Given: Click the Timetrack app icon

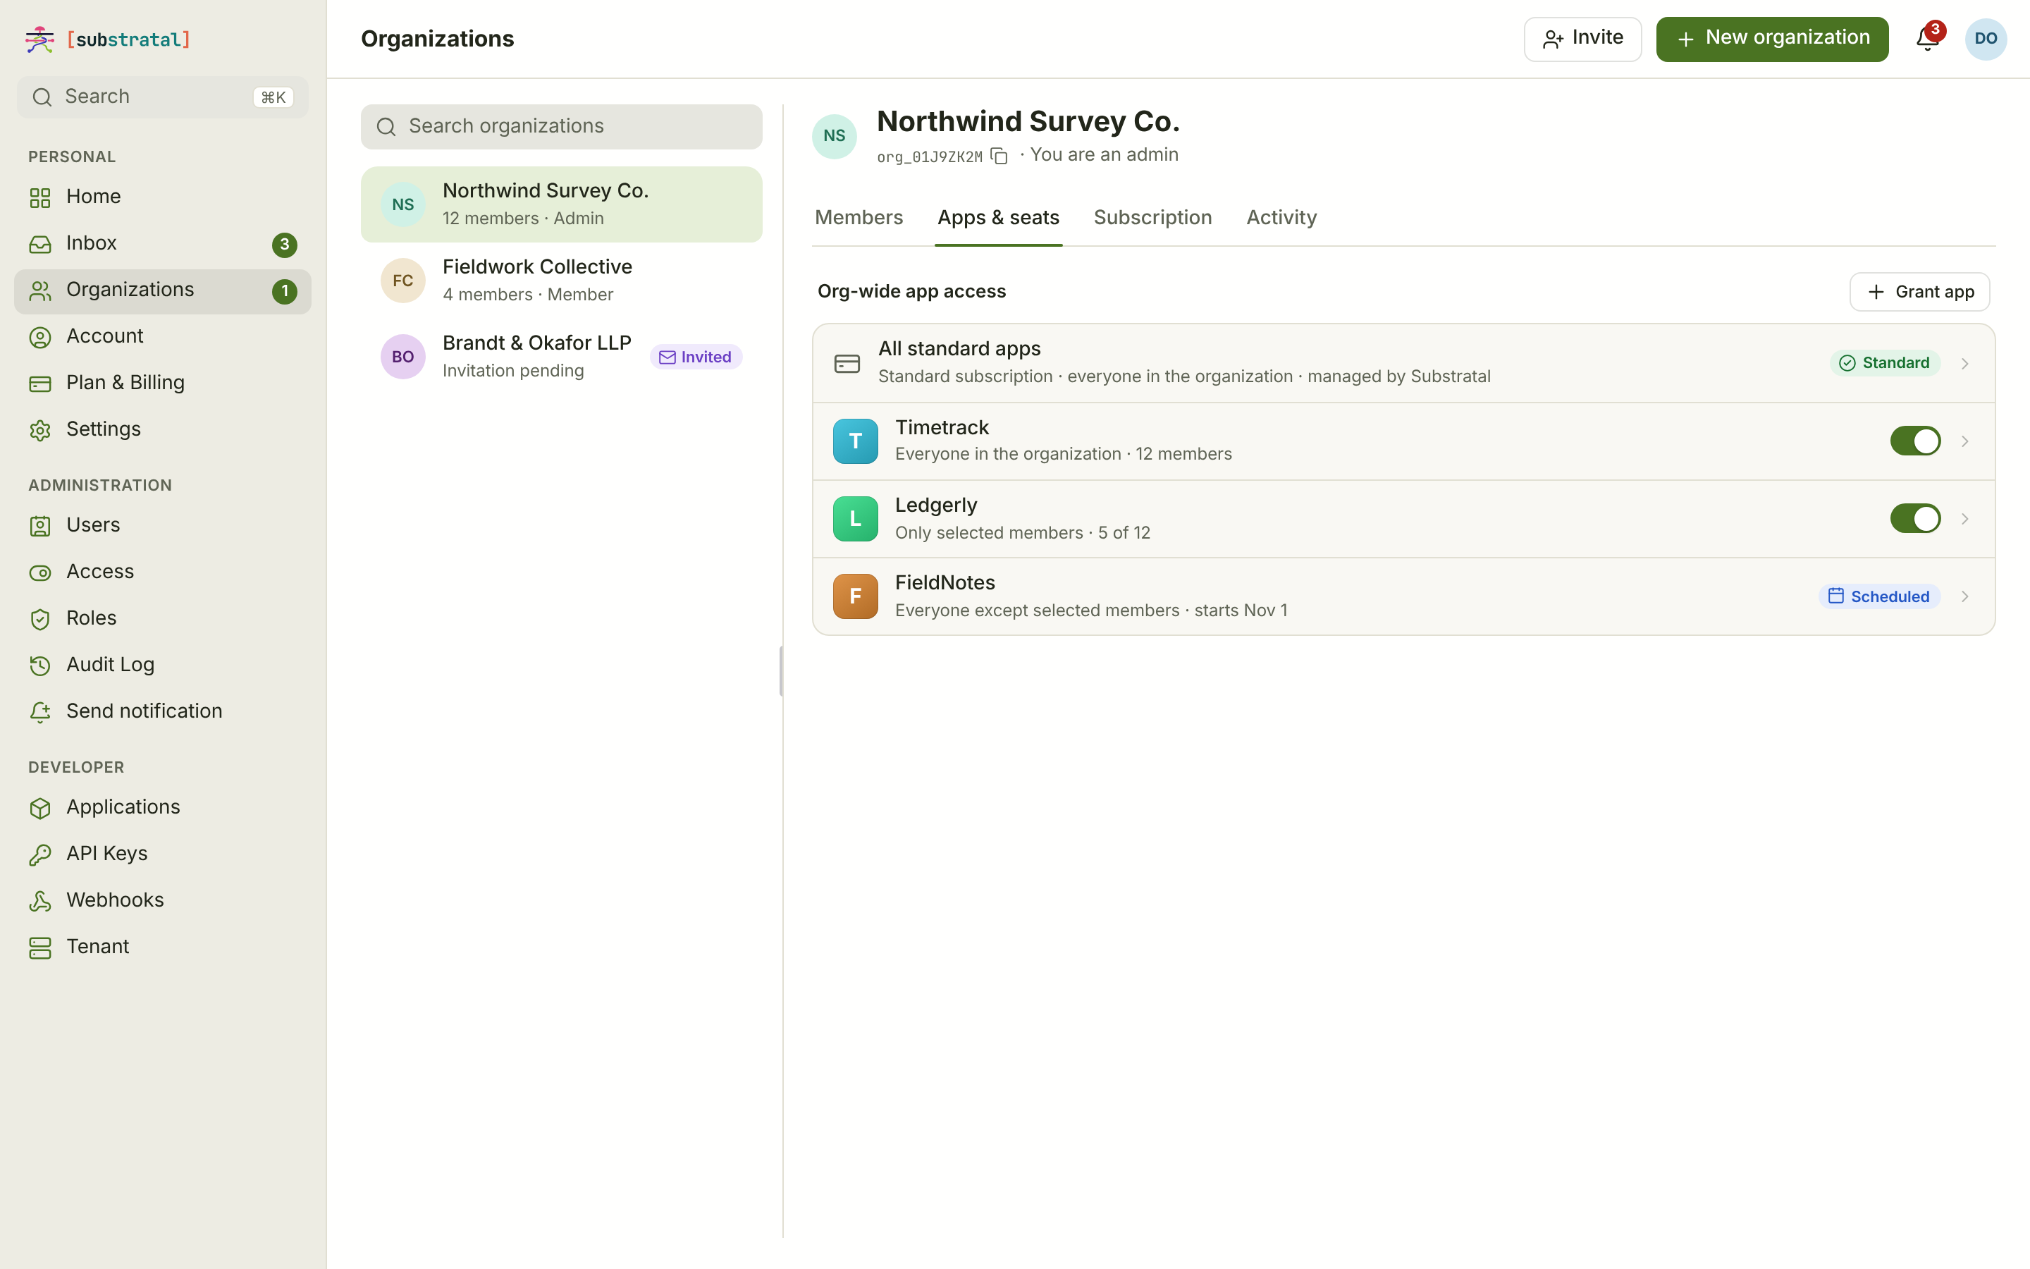Looking at the screenshot, I should coord(855,441).
